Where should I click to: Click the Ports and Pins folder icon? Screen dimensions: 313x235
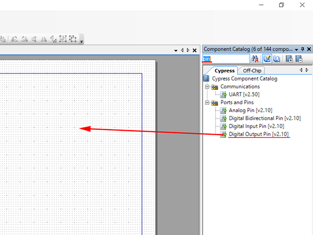(215, 103)
